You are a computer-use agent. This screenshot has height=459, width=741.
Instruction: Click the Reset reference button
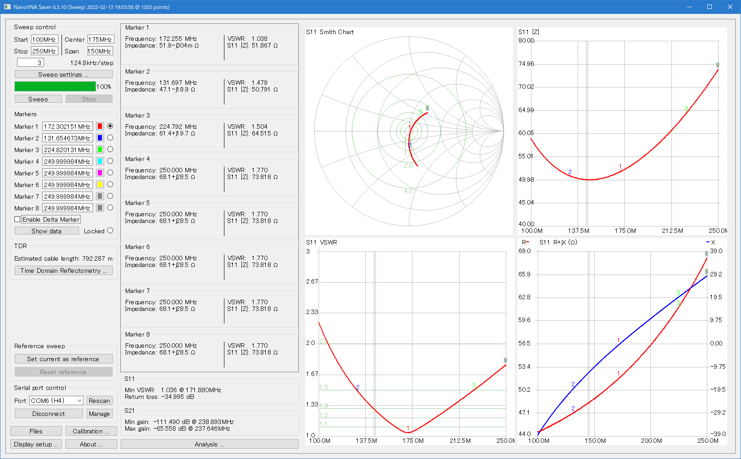[63, 372]
